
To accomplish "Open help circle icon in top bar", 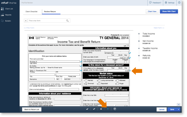I will pos(179,3).
